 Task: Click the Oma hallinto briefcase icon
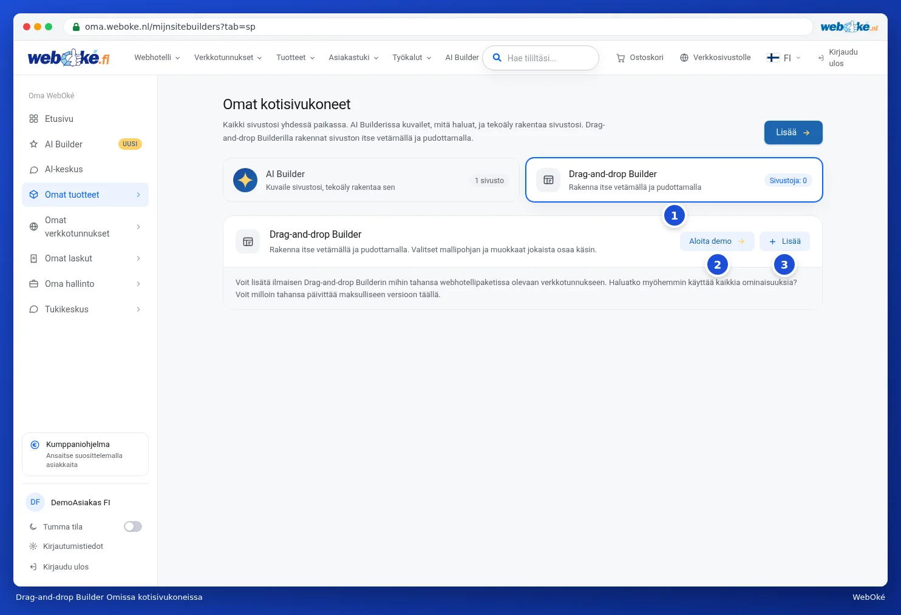coord(34,284)
